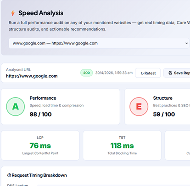The image size is (190, 186).
Task: Click the Speed Analysis page title
Action: (x=41, y=13)
